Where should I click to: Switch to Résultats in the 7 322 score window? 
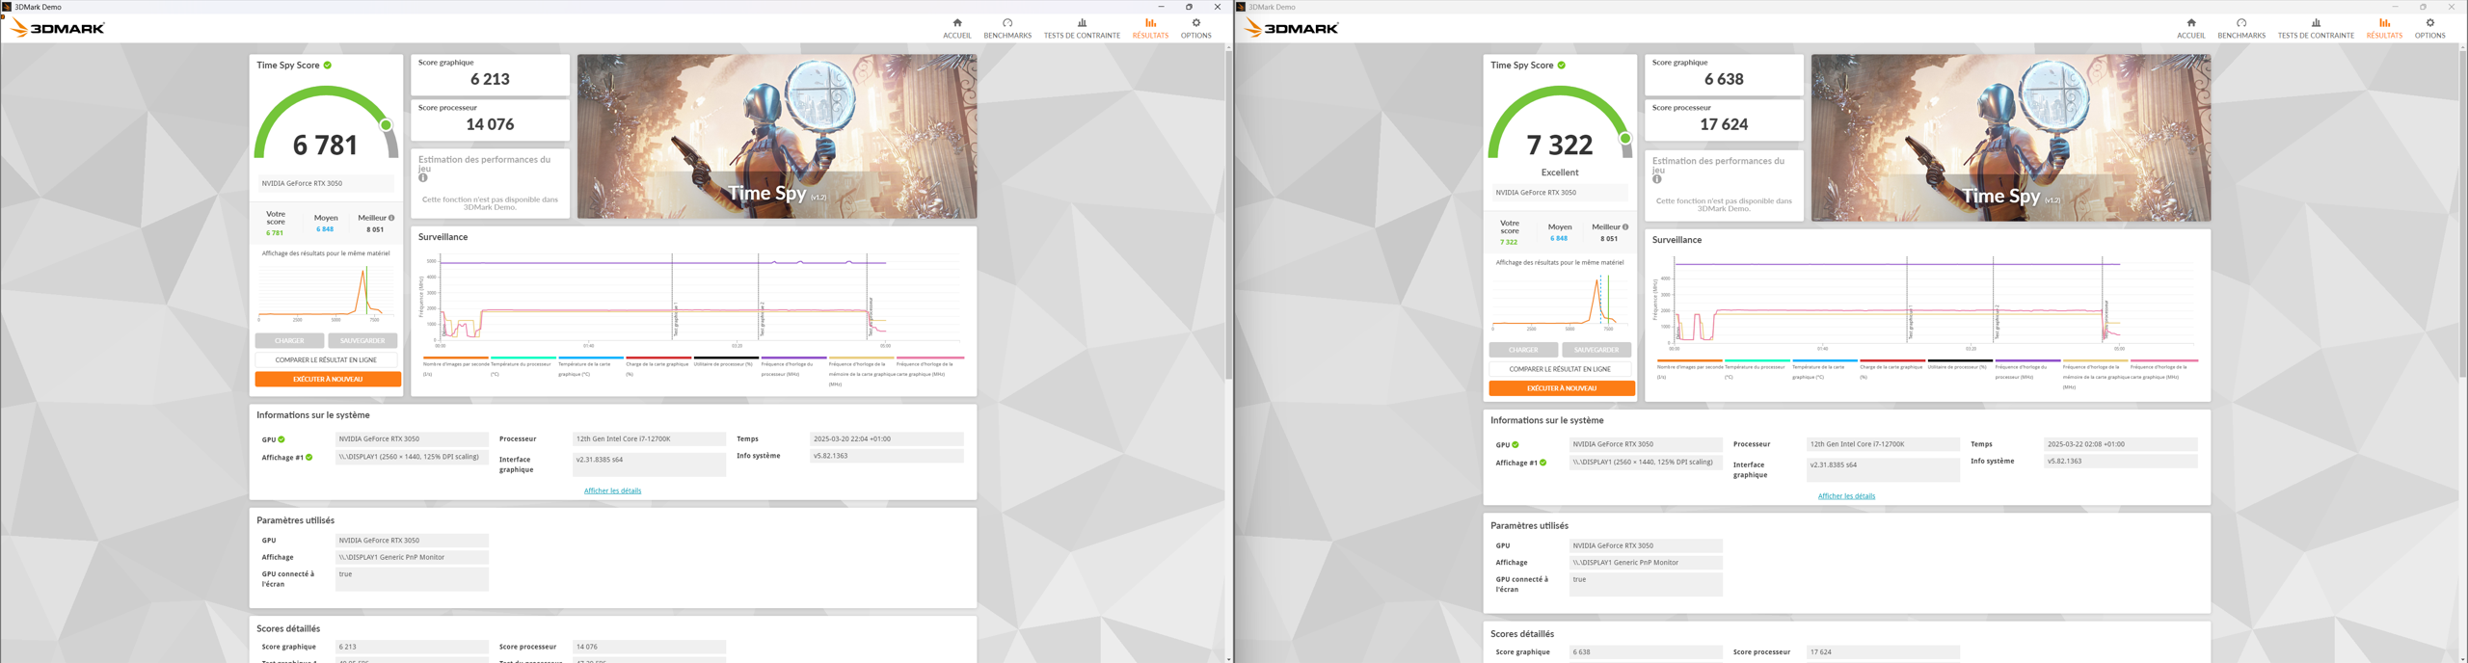click(x=2384, y=28)
